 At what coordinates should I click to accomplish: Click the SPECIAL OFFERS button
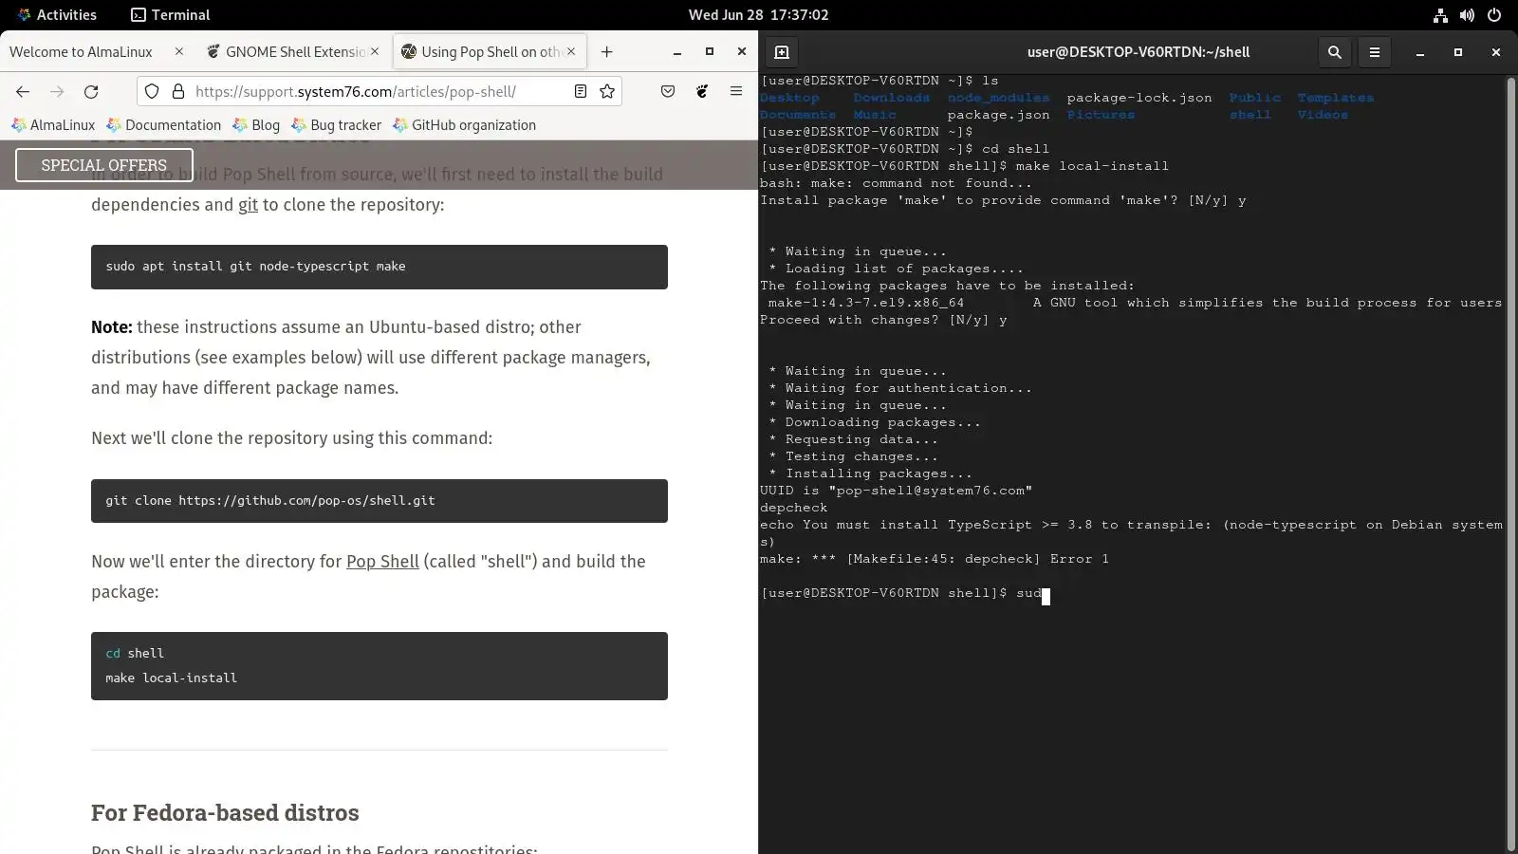click(104, 165)
